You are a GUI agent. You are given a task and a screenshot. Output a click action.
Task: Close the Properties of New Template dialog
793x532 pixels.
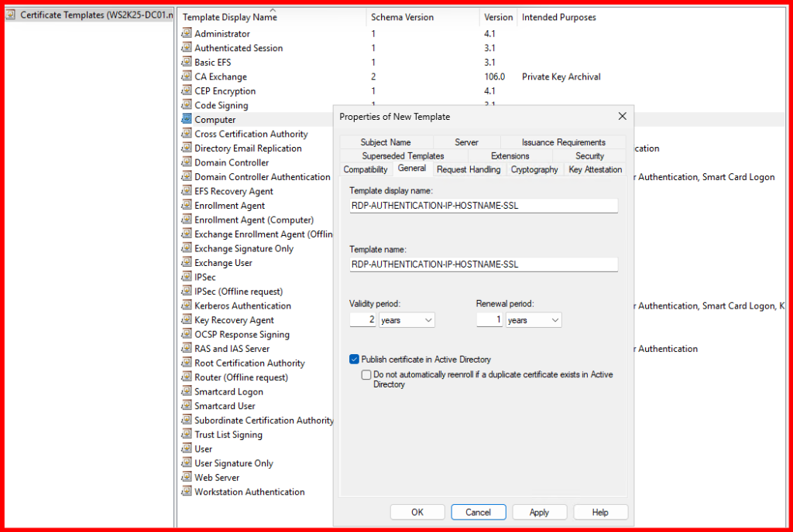pyautogui.click(x=622, y=117)
